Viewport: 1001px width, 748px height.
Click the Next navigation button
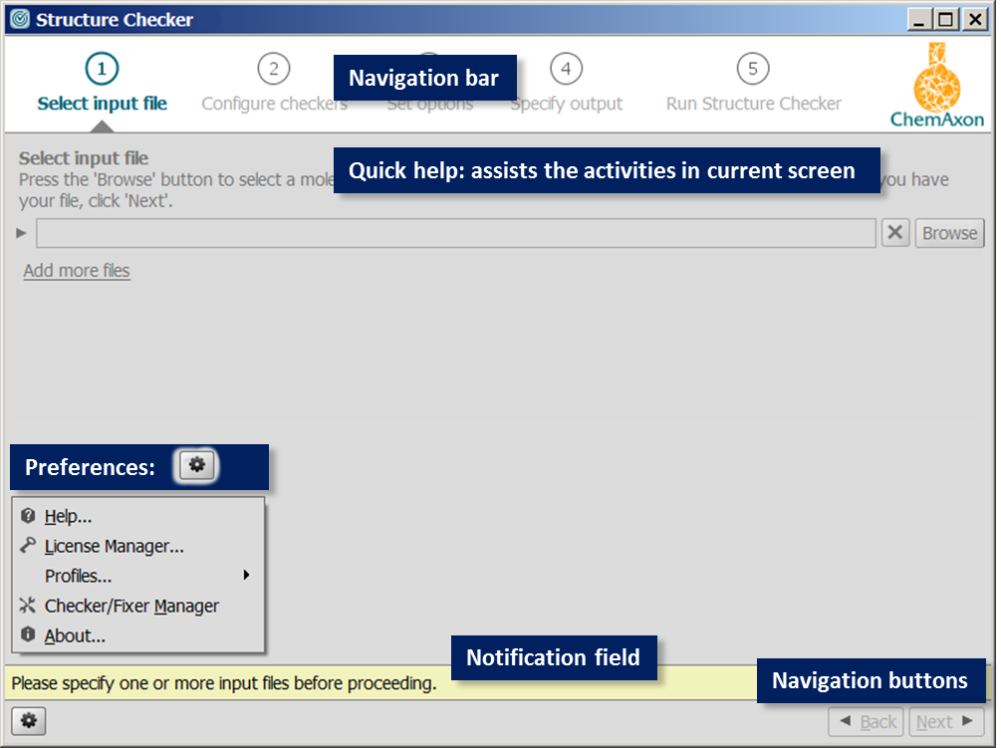(945, 721)
